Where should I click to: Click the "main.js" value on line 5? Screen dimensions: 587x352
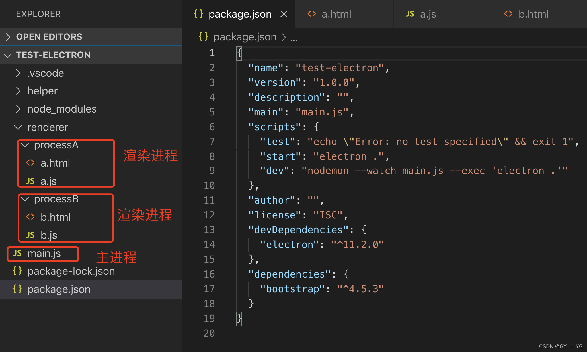[322, 112]
